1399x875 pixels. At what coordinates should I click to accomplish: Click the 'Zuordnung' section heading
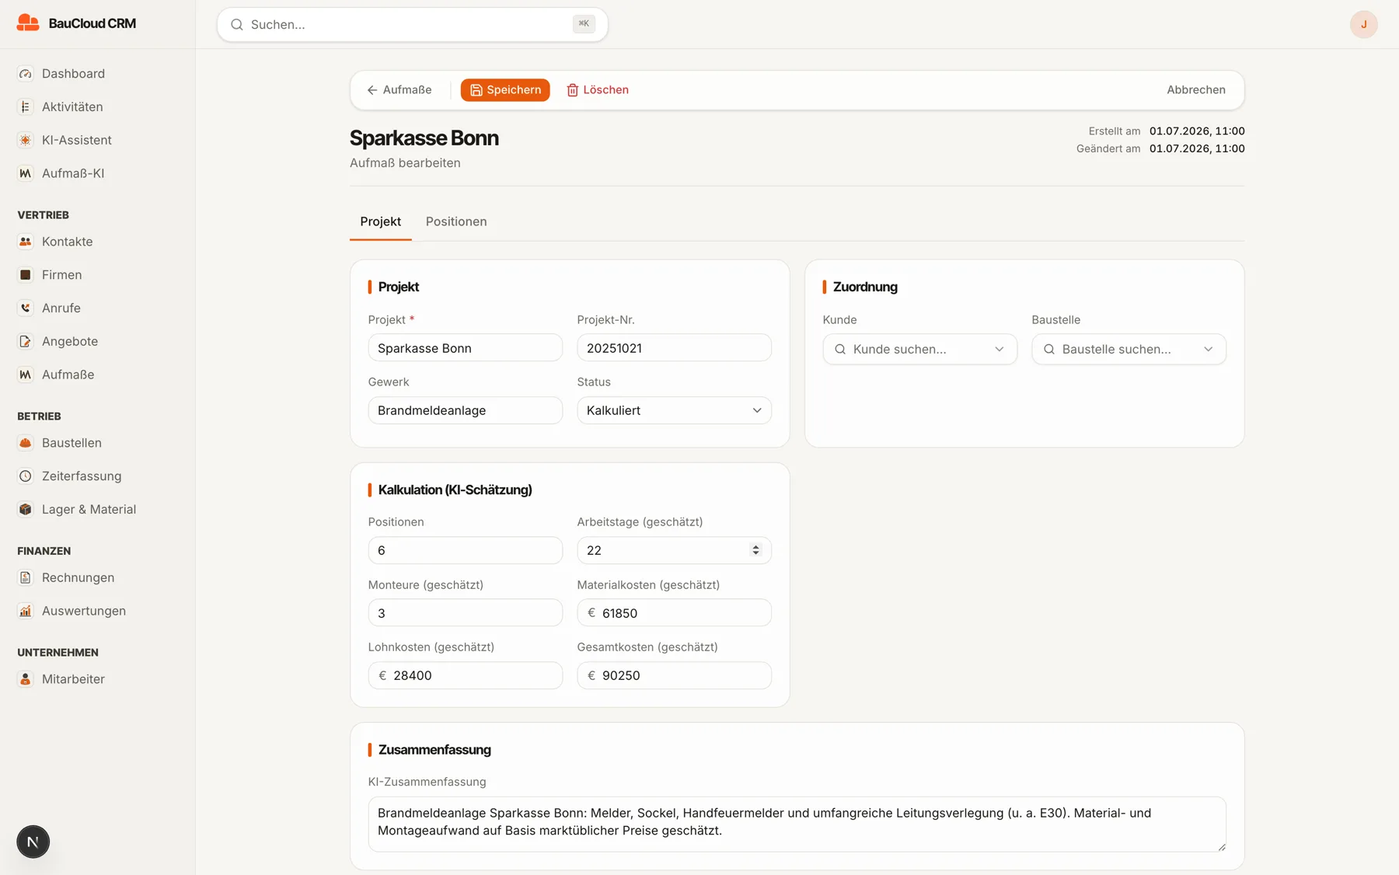865,288
